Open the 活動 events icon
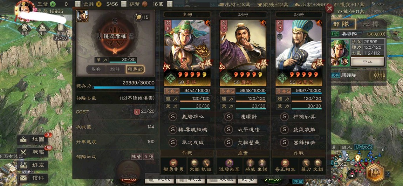Image resolution: width=403 pixels, height=186 pixels. (25, 29)
